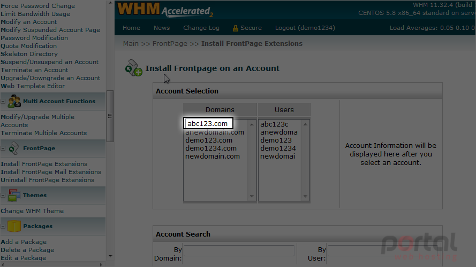Click the lock icon next to Secure

[235, 28]
